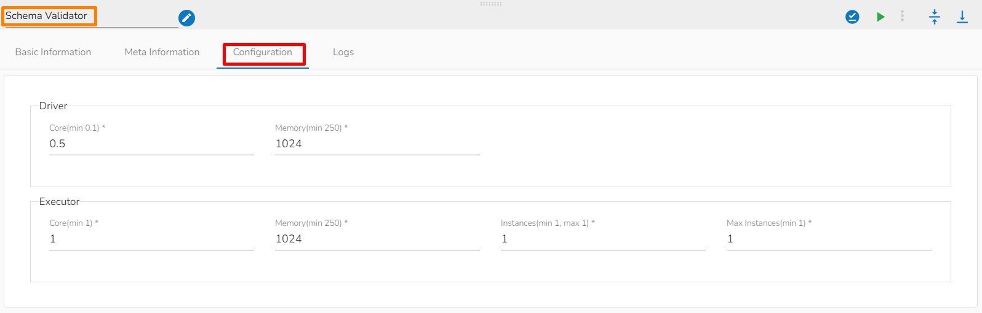Select the Configuration tab
Image resolution: width=982 pixels, height=313 pixels.
[263, 52]
